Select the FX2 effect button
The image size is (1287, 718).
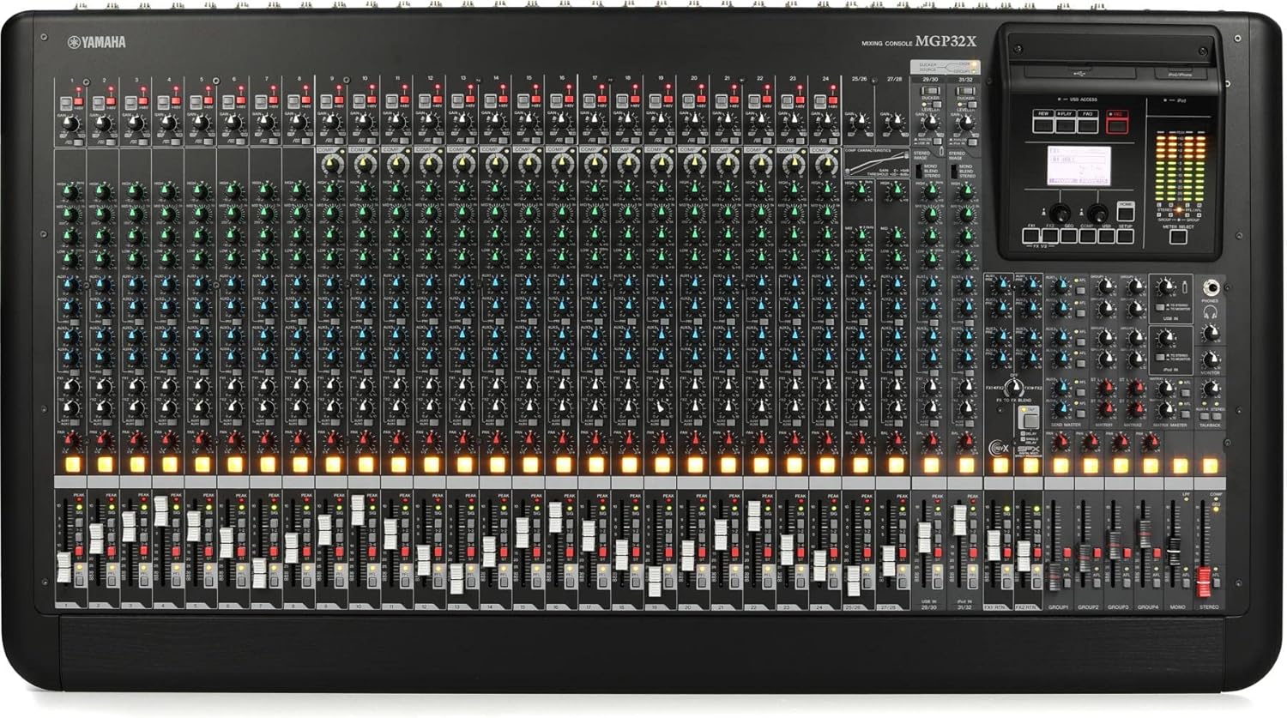coord(1049,233)
